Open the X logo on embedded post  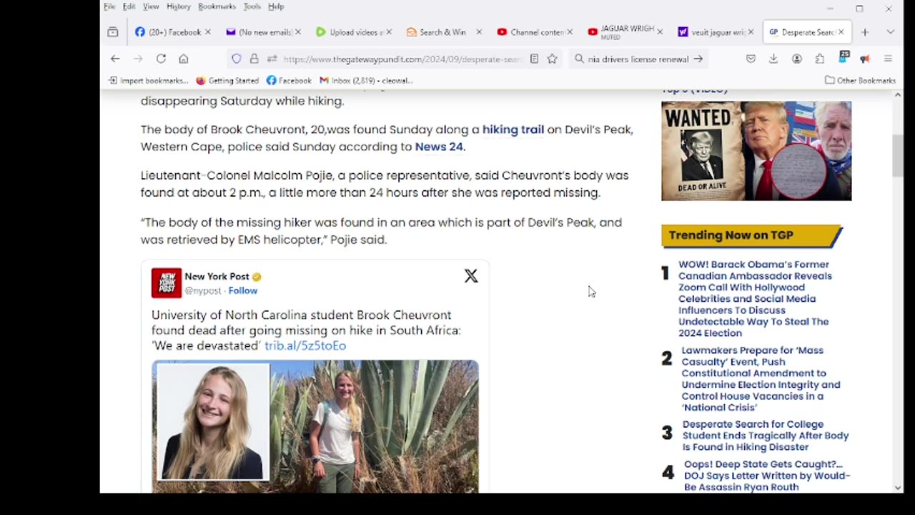(x=470, y=276)
